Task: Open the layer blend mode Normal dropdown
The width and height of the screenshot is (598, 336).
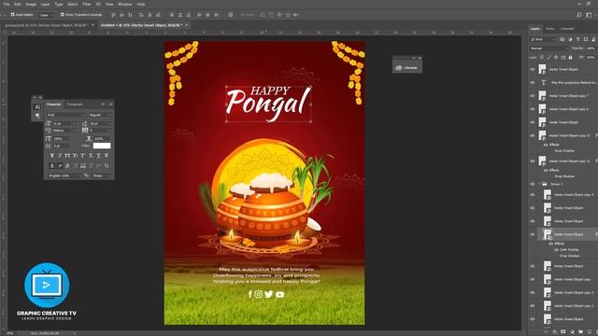Action: tap(548, 49)
